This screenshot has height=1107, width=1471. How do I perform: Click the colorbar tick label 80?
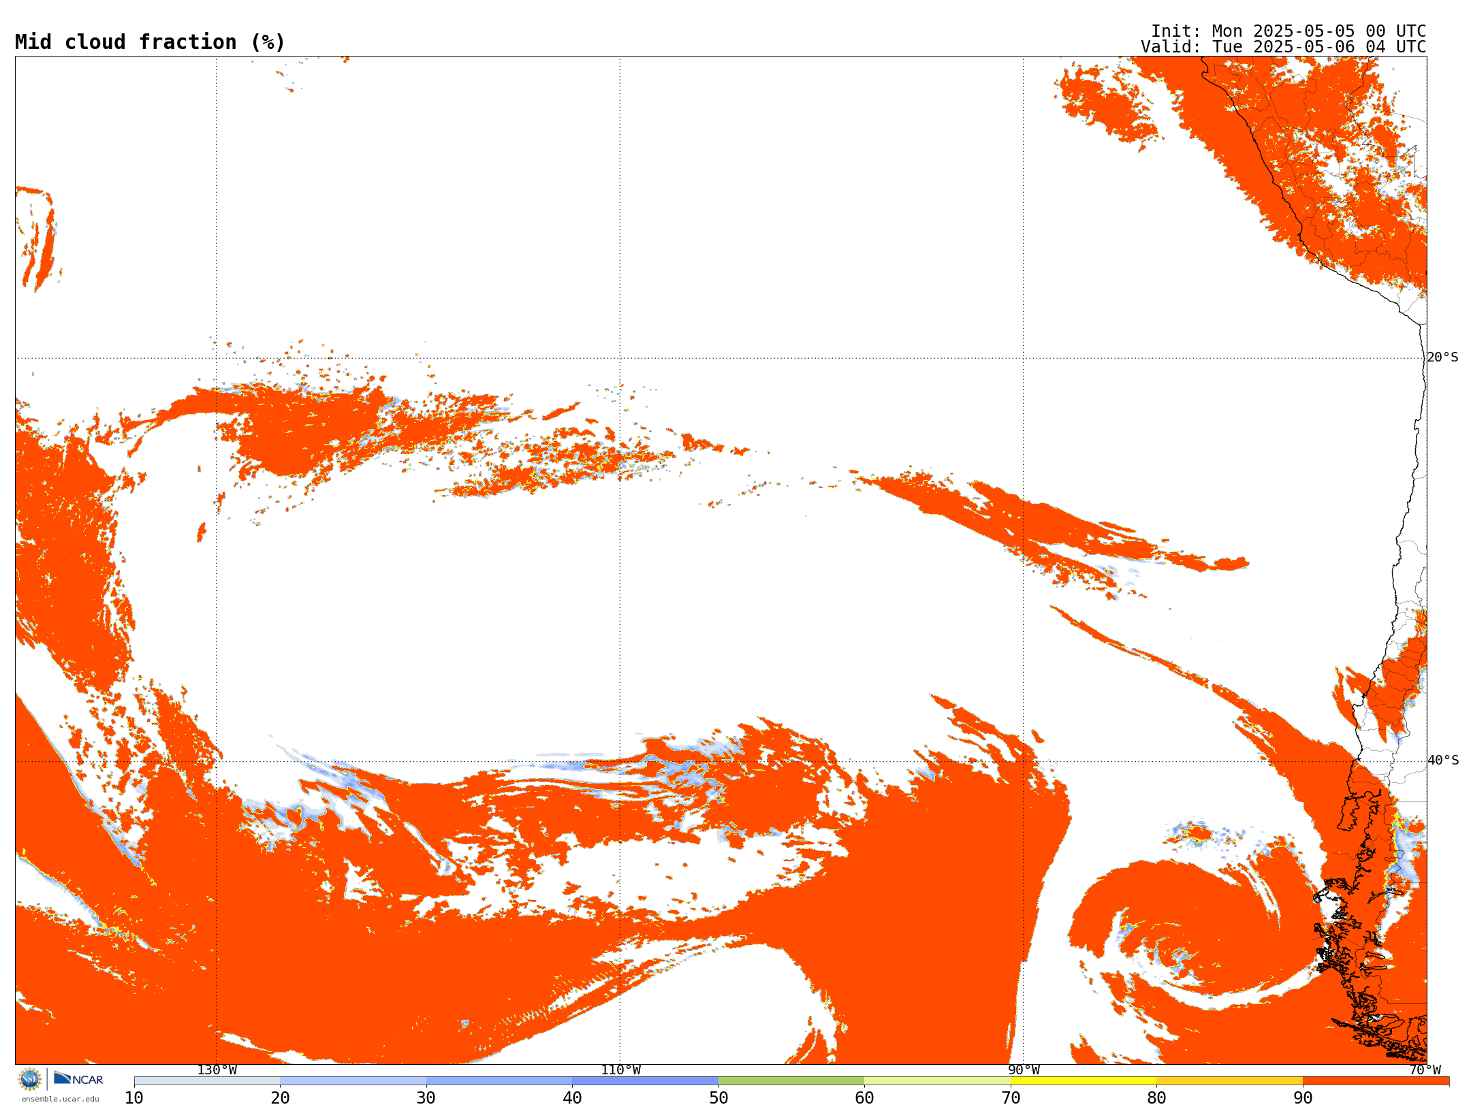1156,1098
